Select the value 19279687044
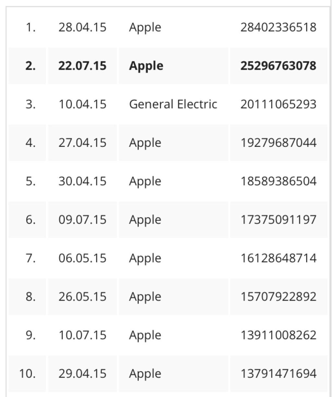The height and width of the screenshot is (397, 332). click(278, 143)
